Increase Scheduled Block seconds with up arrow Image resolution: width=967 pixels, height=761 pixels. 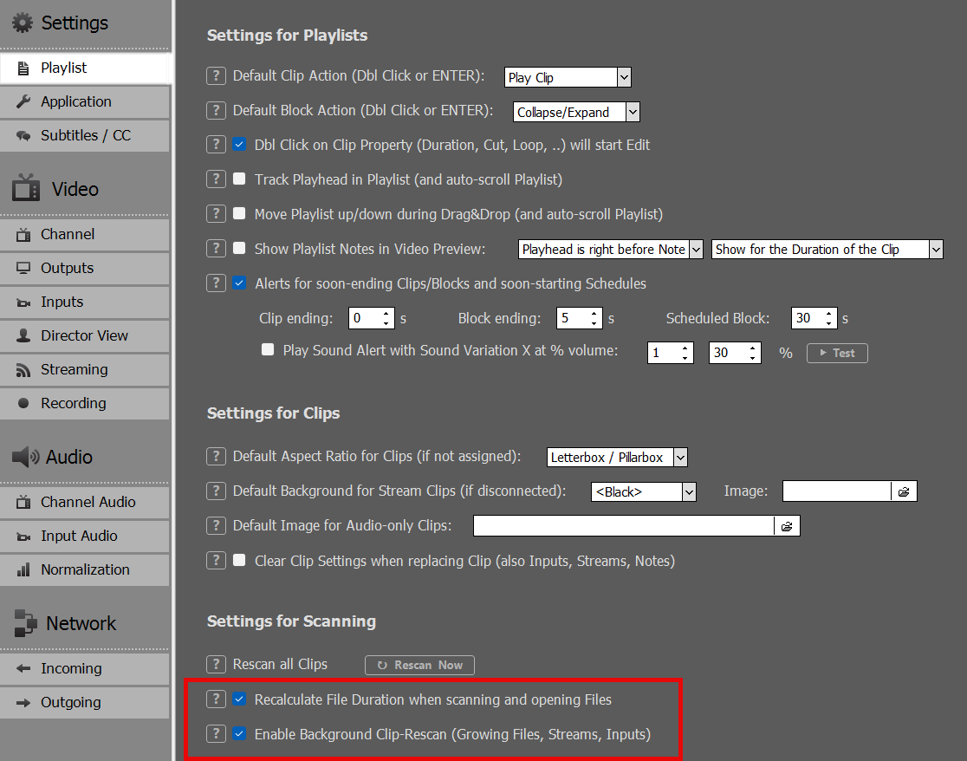[x=829, y=313]
